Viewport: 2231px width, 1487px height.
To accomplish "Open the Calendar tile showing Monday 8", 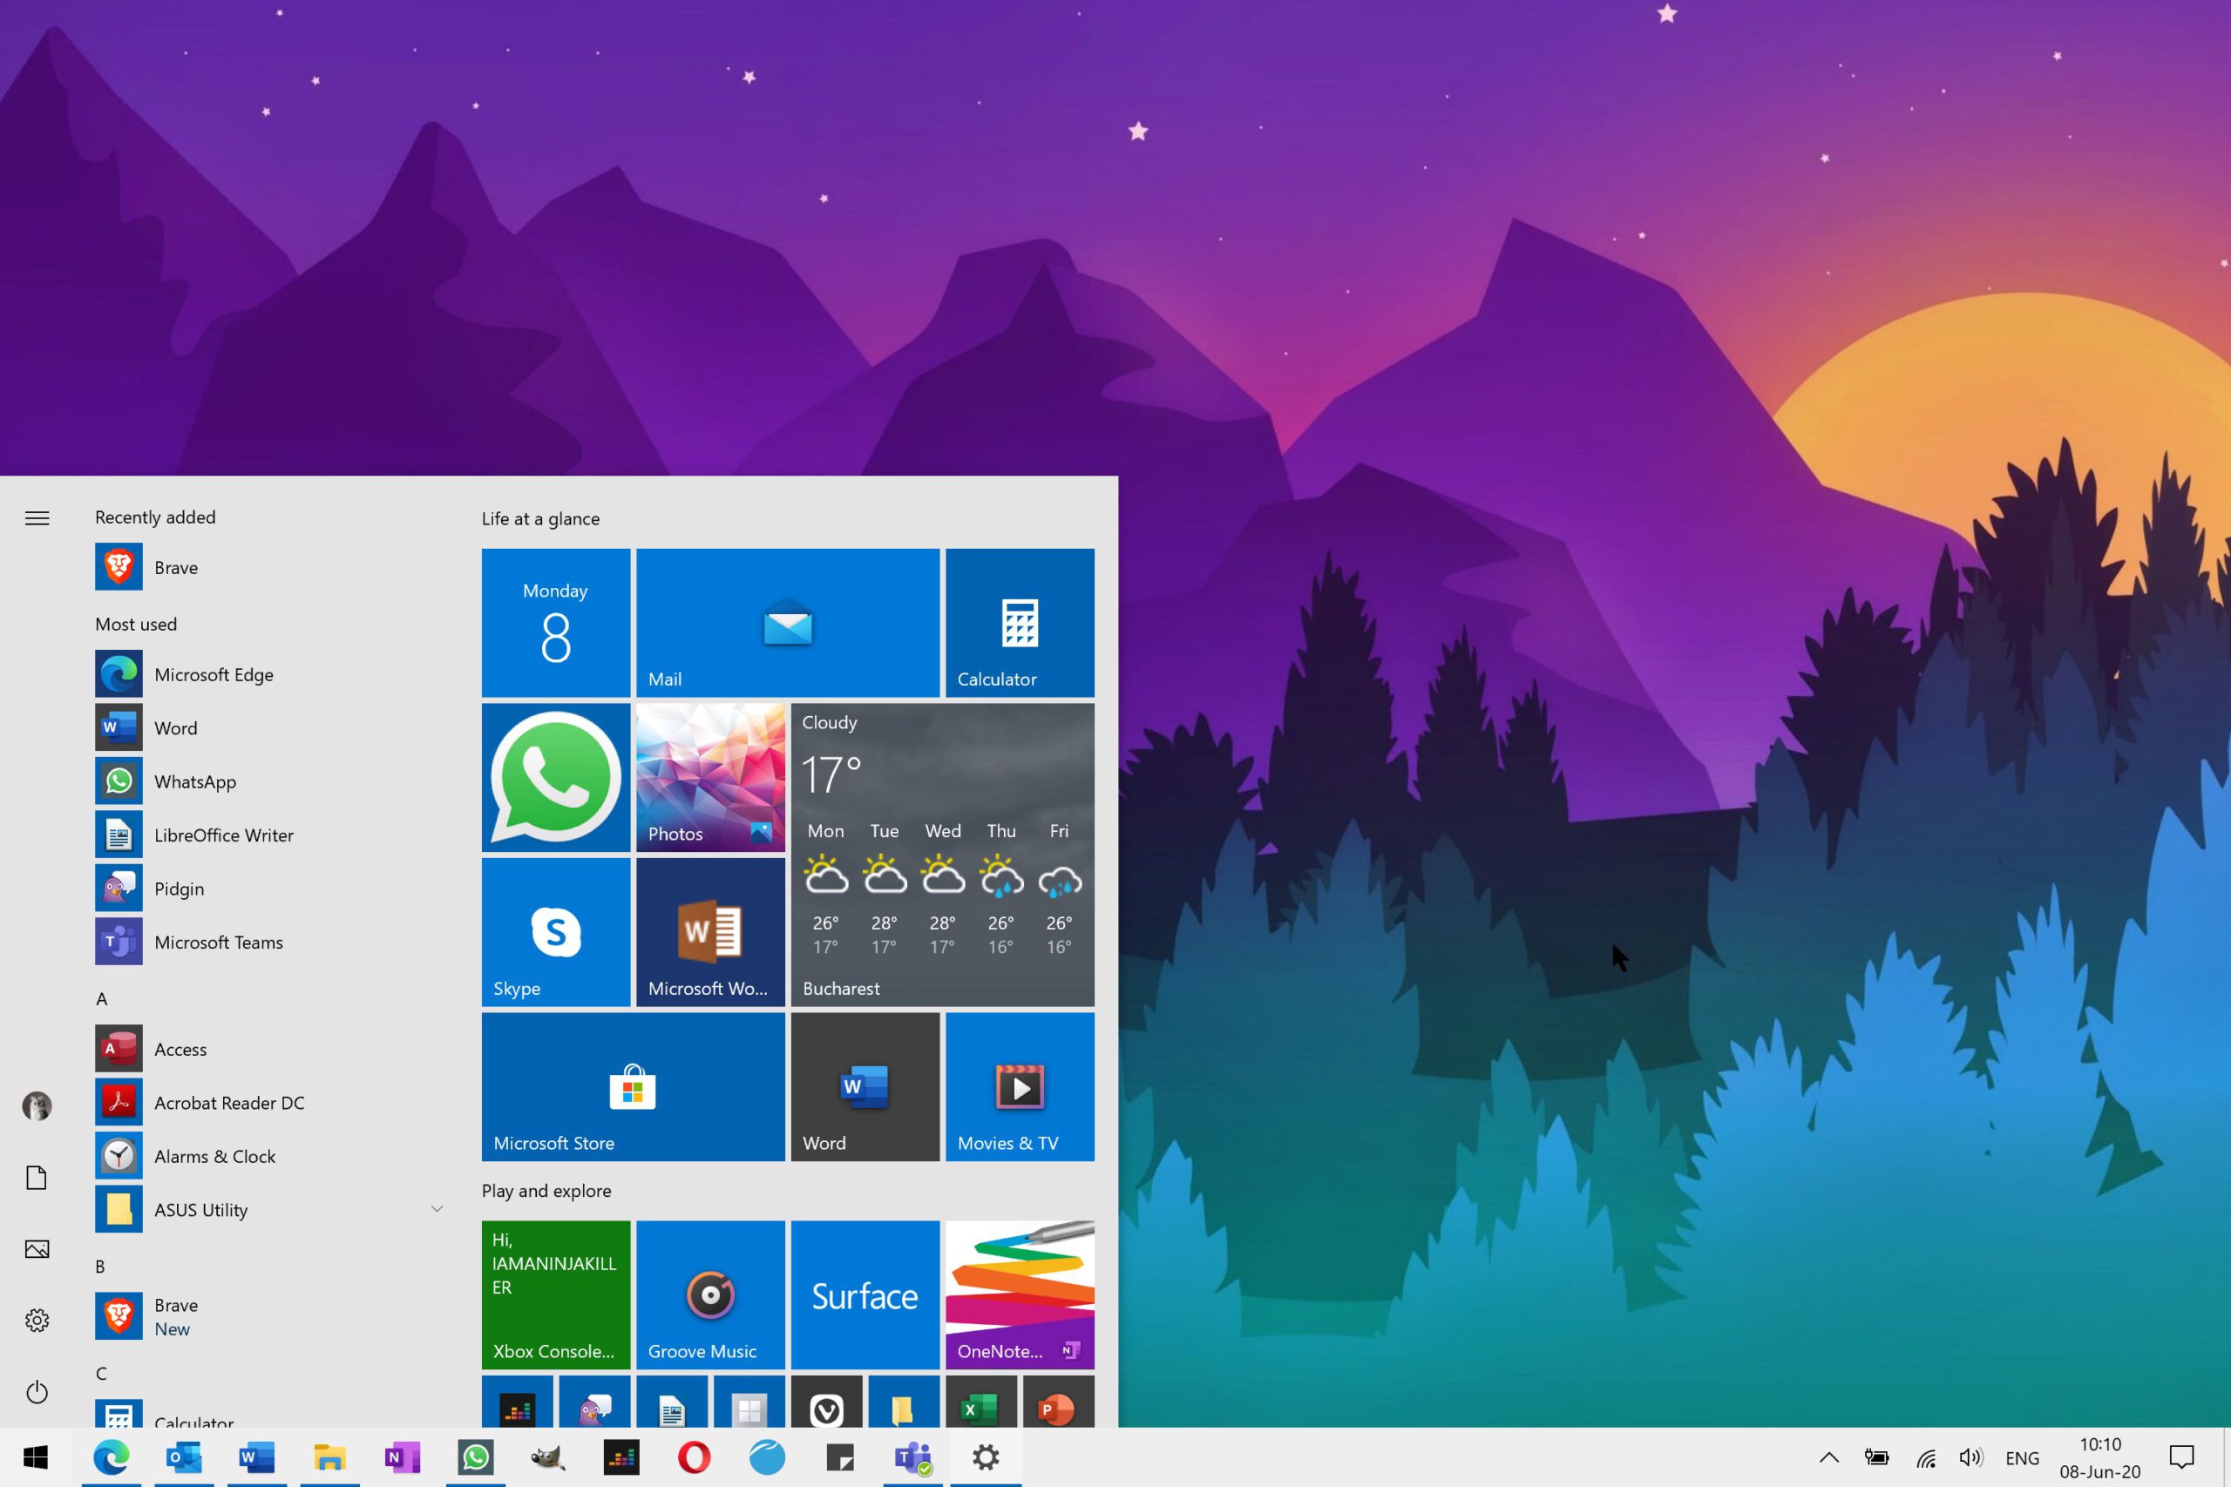I will 556,622.
